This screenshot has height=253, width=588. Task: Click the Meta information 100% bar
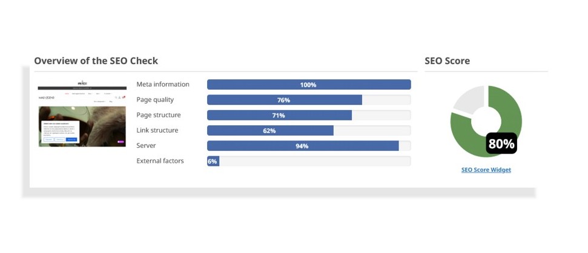tap(309, 84)
